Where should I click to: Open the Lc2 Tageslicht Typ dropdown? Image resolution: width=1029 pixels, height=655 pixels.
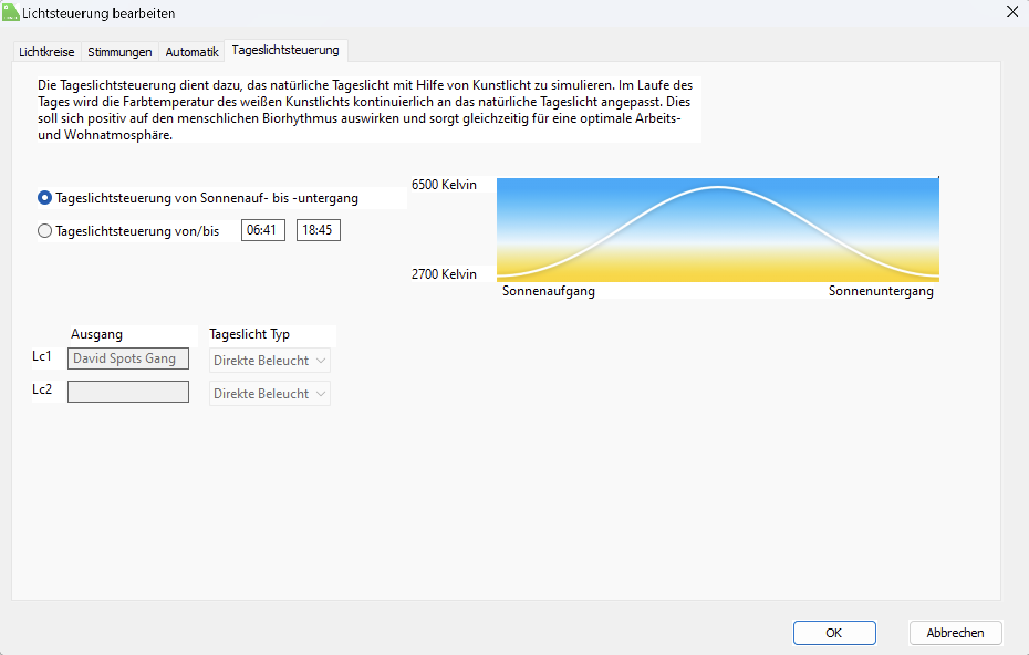(x=269, y=394)
